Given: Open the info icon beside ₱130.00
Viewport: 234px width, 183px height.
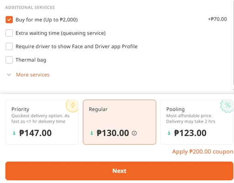Looking at the screenshot, I should click(134, 133).
